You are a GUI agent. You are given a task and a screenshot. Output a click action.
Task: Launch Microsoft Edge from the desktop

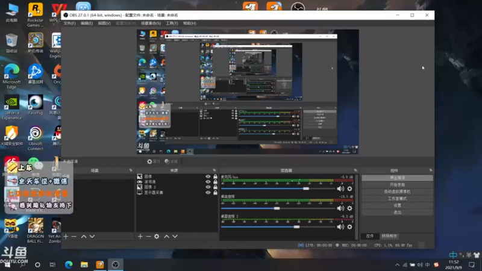pyautogui.click(x=11, y=76)
